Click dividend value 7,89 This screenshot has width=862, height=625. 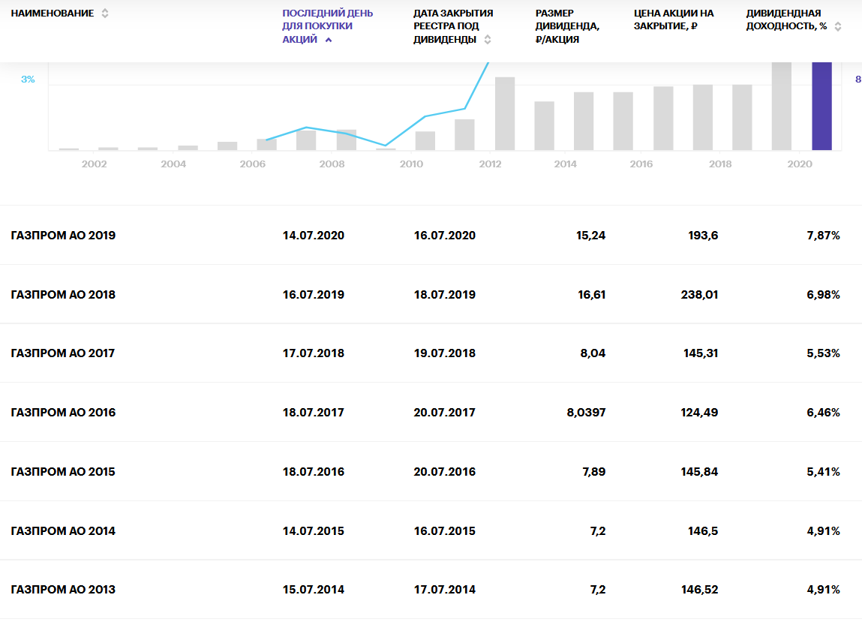(593, 472)
